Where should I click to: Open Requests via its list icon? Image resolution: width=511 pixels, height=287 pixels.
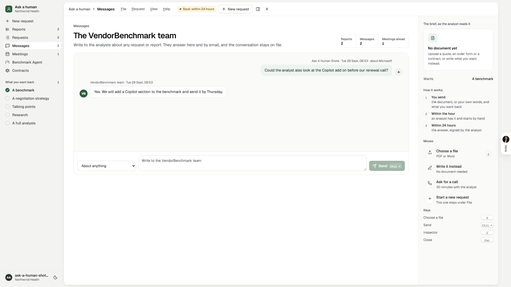(x=7, y=37)
